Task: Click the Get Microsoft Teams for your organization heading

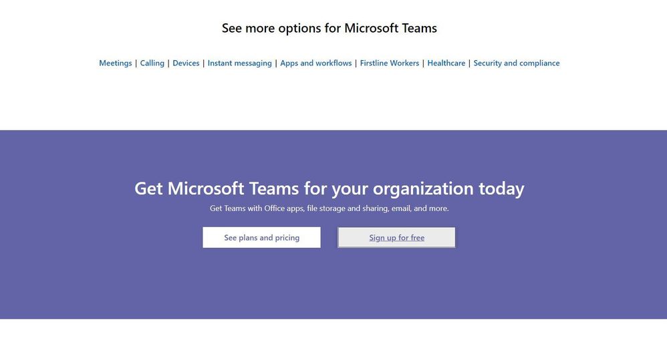Action: (x=329, y=188)
